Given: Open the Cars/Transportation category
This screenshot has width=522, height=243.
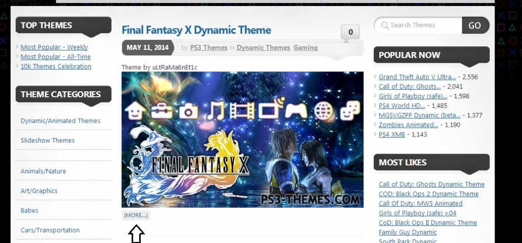Looking at the screenshot, I should (50, 230).
